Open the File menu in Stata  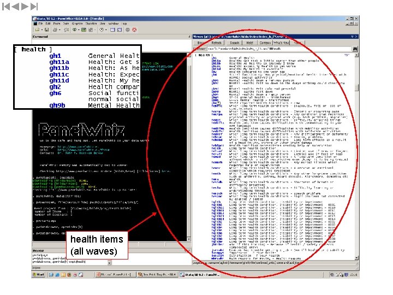pos(40,23)
